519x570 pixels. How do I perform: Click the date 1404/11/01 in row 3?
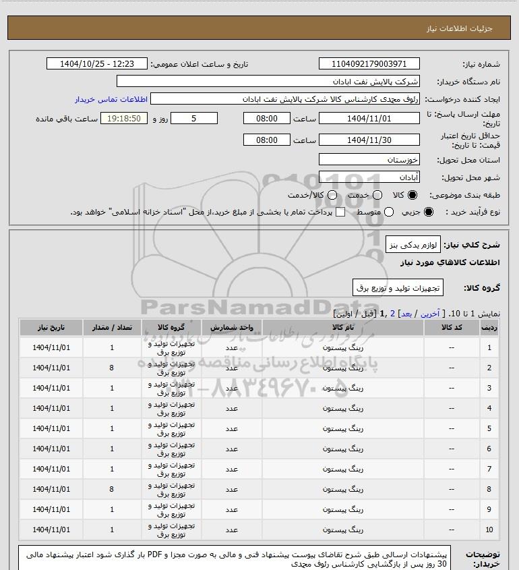pos(51,388)
